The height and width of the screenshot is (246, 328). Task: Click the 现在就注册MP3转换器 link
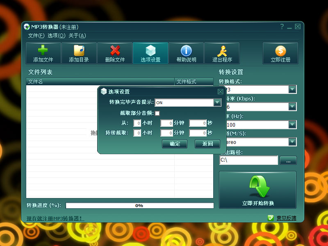tap(55, 219)
